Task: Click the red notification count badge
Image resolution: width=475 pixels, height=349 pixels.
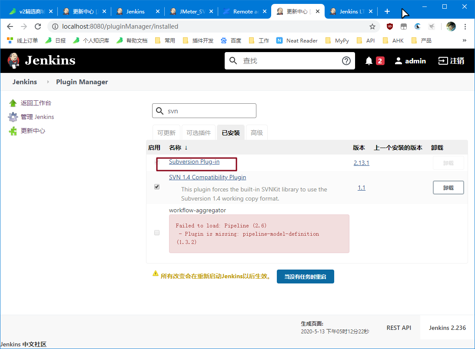Action: 380,61
